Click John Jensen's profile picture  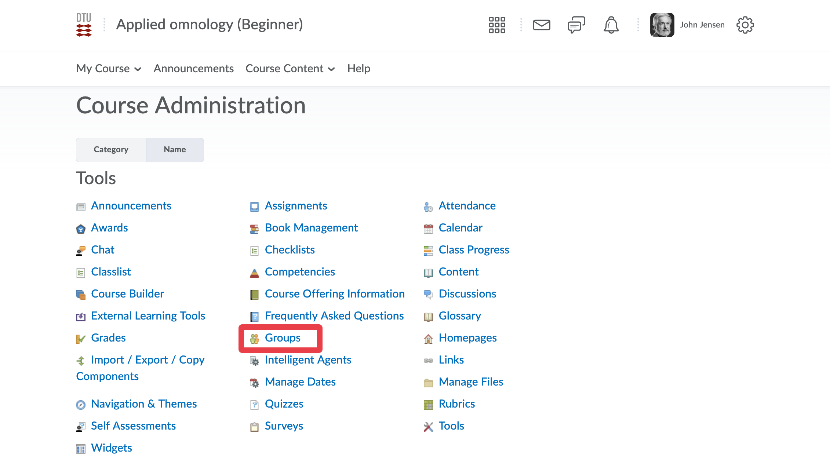[x=662, y=25]
